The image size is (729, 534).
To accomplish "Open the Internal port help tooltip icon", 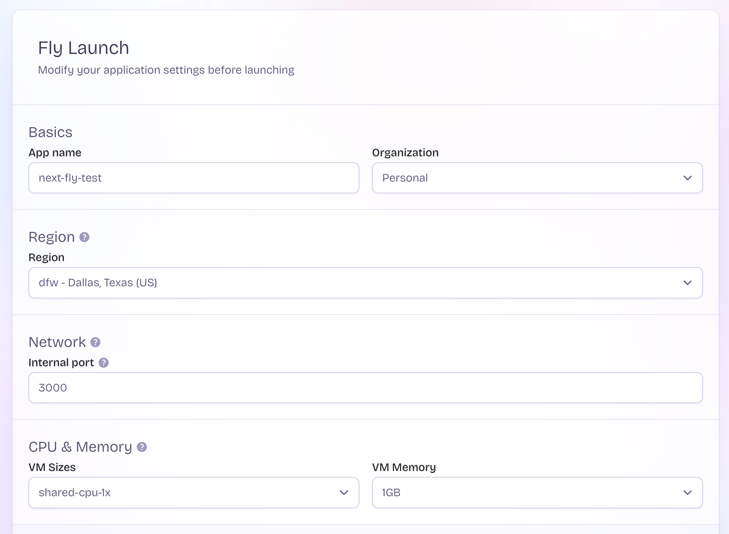I will tap(104, 363).
